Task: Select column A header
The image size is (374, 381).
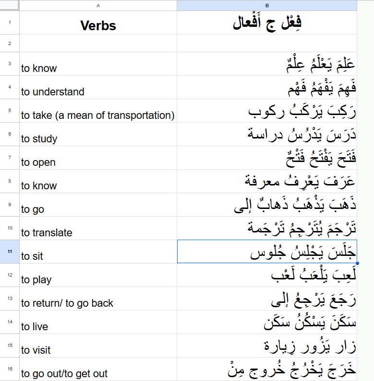Action: (x=98, y=5)
